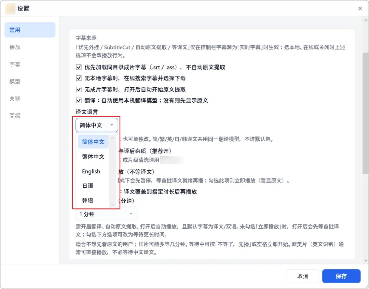Click the main scrollbar up arrow

pos(366,20)
